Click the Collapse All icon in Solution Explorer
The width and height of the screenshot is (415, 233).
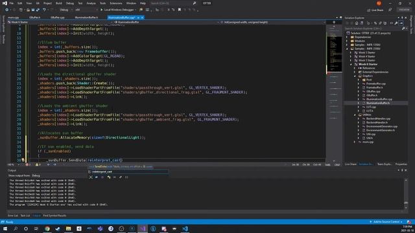pyautogui.click(x=380, y=23)
